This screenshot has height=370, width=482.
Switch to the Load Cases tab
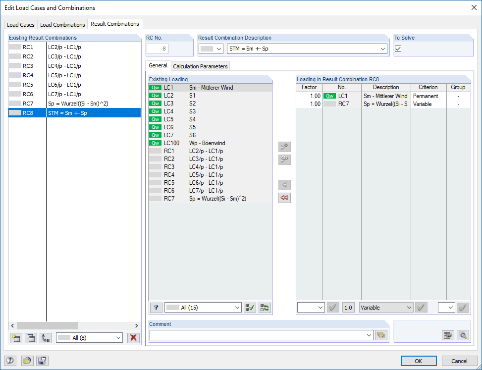[21, 25]
